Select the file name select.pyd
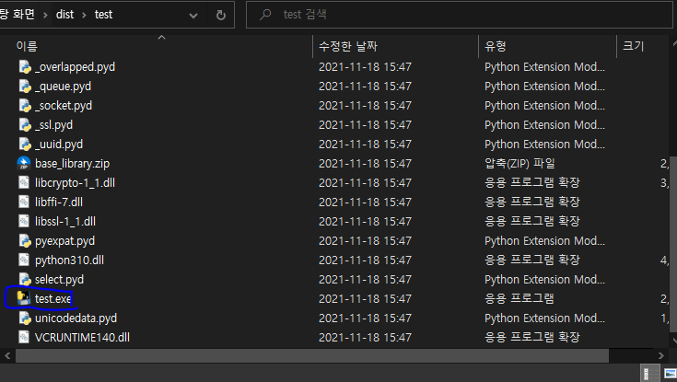The image size is (677, 382). [x=59, y=280]
